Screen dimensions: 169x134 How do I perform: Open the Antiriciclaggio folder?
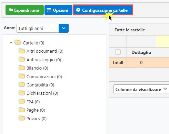tap(44, 60)
